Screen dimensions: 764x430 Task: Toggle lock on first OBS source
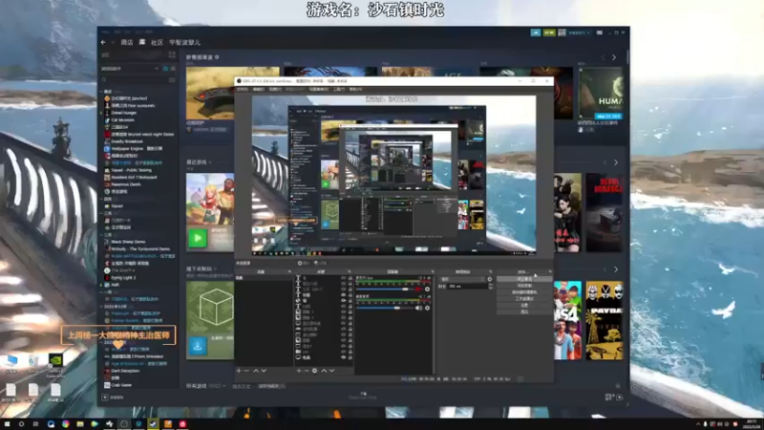point(350,278)
